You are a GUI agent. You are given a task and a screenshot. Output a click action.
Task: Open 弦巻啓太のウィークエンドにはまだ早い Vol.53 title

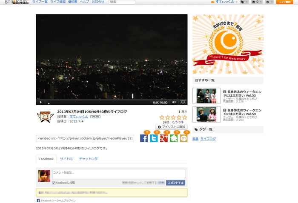tap(242, 94)
